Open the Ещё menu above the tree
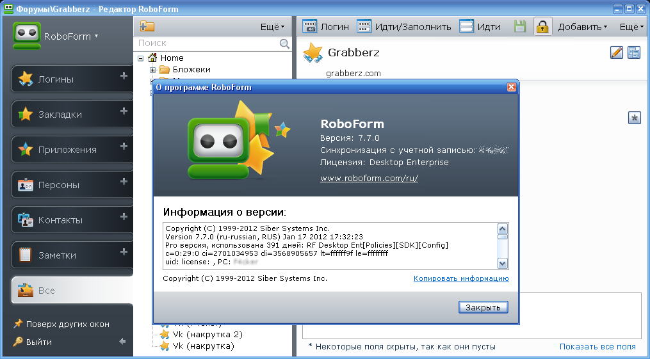650x359 pixels. point(272,27)
